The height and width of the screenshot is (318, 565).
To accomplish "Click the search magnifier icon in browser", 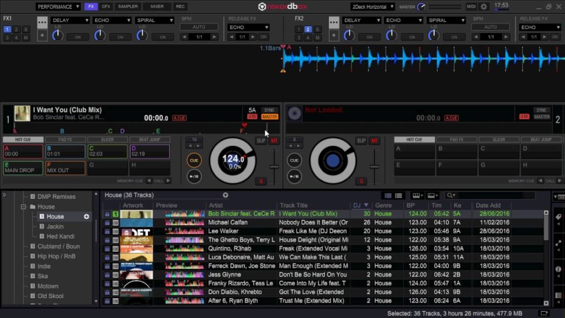I will pos(450,195).
